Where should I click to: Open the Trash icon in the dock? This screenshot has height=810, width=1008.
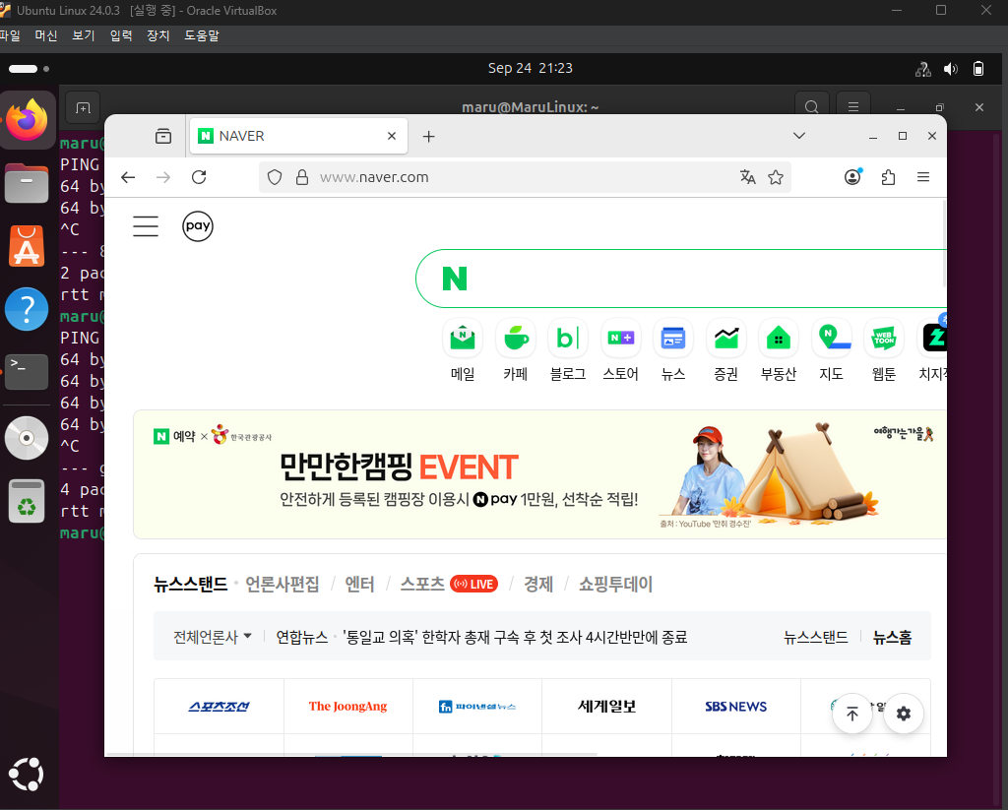(27, 501)
